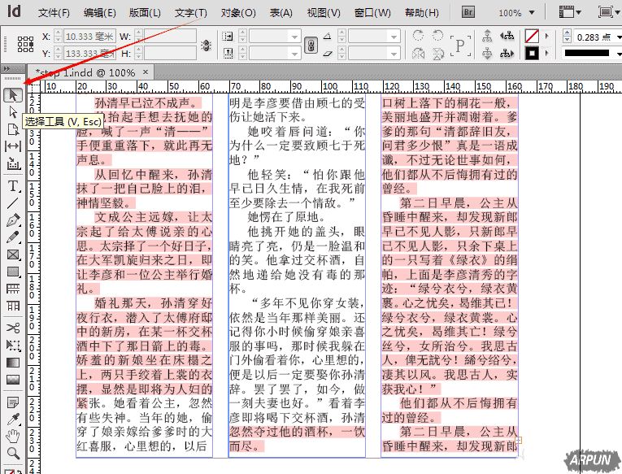Select the Zoom magnifier tool
Image resolution: width=622 pixels, height=474 pixels.
pos(13,453)
